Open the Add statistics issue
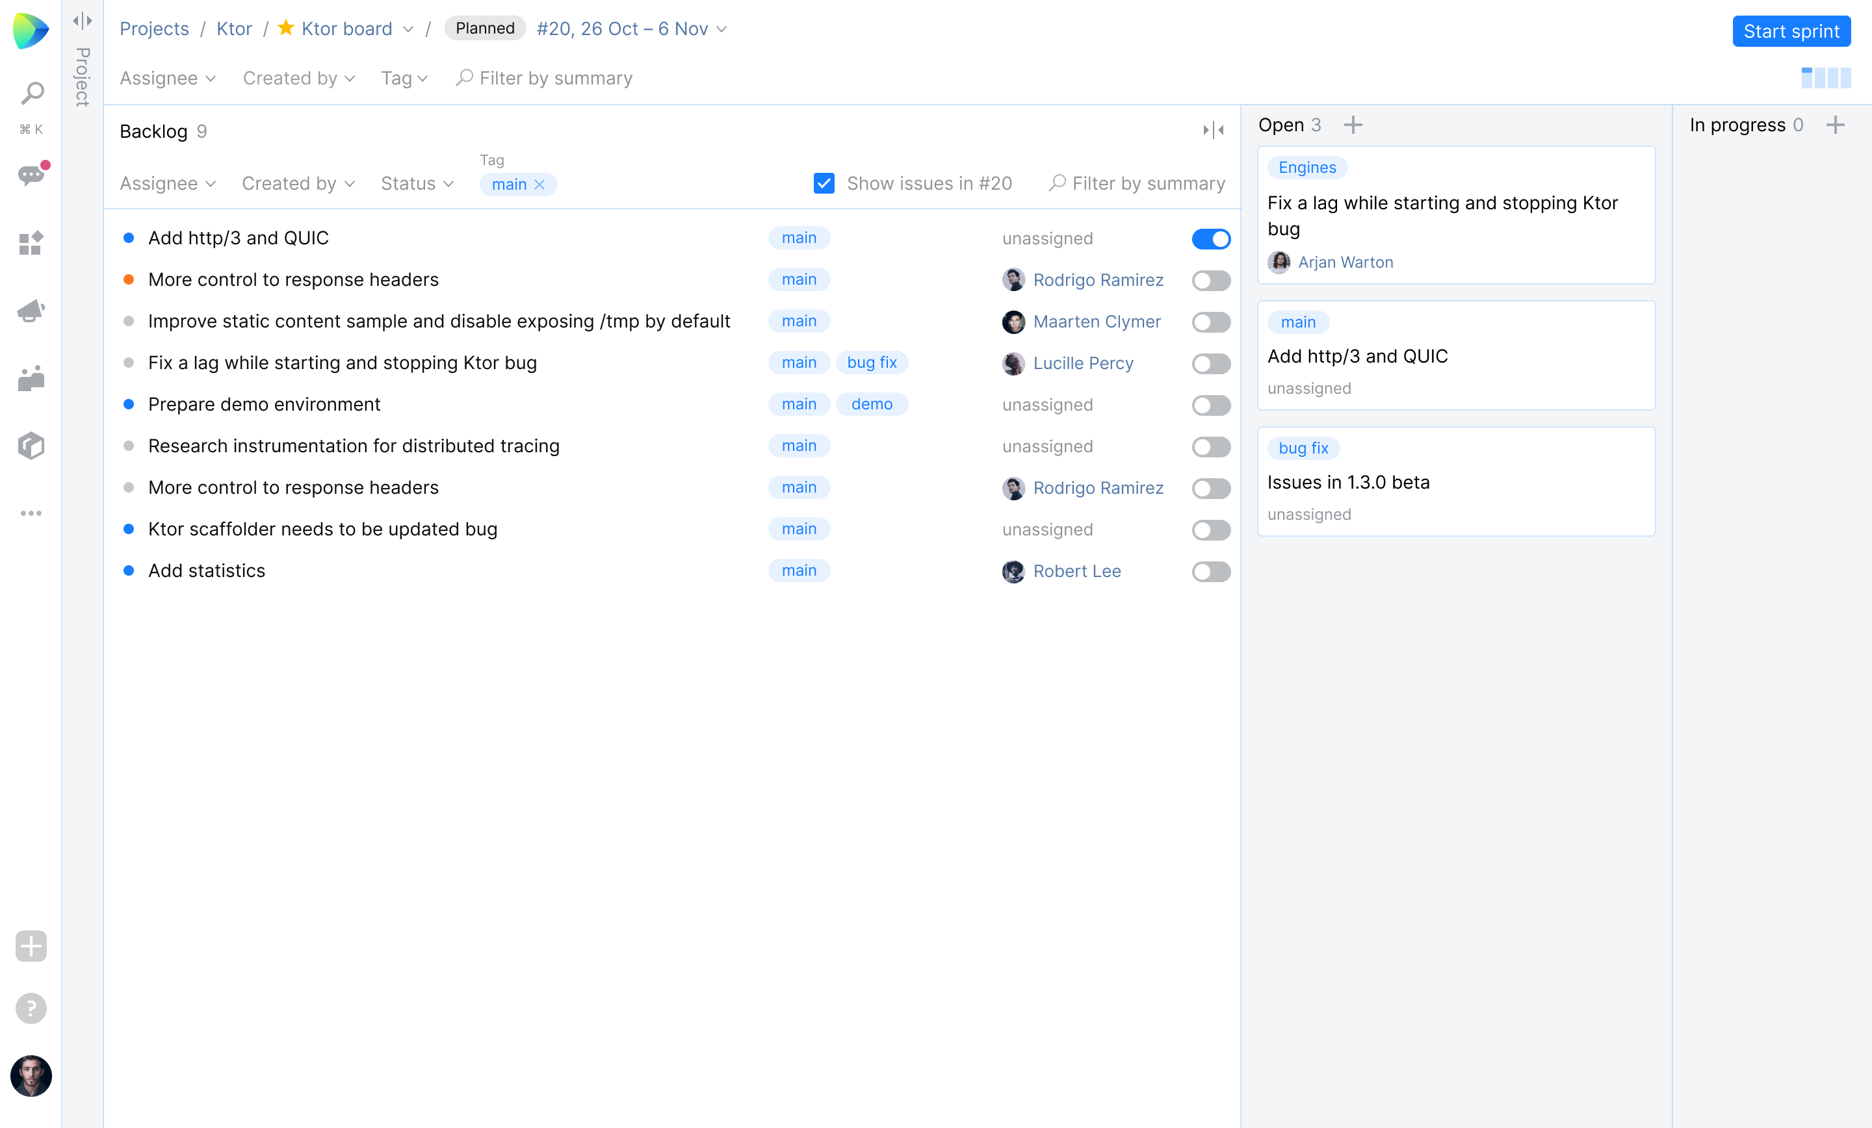Screen dimensions: 1872x1128 pyautogui.click(x=207, y=570)
